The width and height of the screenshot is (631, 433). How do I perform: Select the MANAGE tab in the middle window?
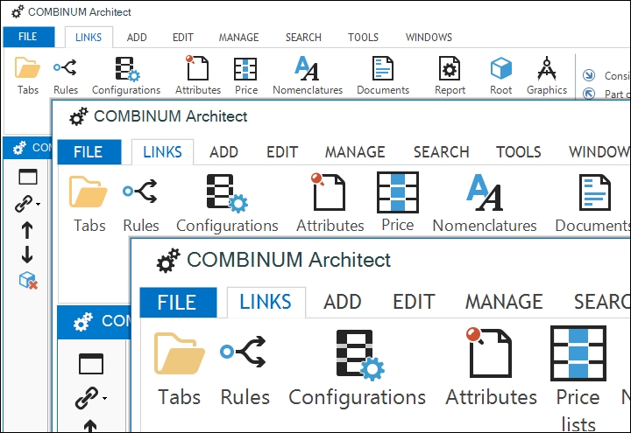click(355, 152)
